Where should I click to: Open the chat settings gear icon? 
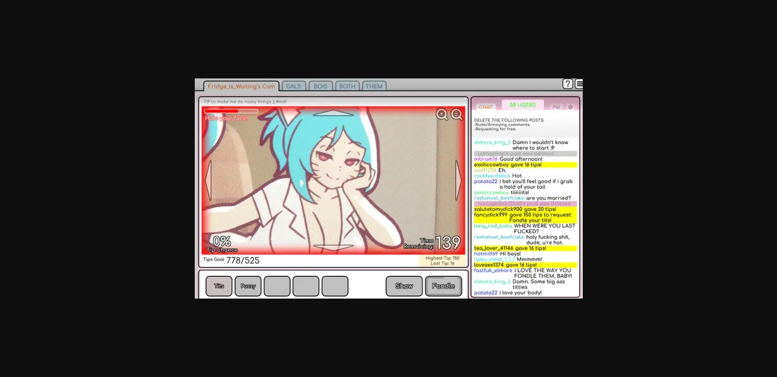(x=571, y=106)
